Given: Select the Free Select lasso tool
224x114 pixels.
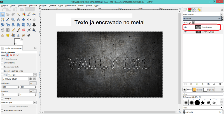Looking at the screenshot, I should pos(13,14).
